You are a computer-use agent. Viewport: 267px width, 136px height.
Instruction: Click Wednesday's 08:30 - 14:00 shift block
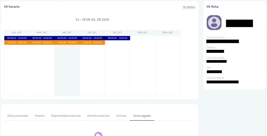(67, 38)
